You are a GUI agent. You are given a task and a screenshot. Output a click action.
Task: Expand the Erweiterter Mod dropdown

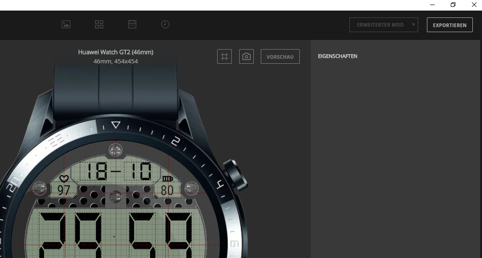coord(383,25)
